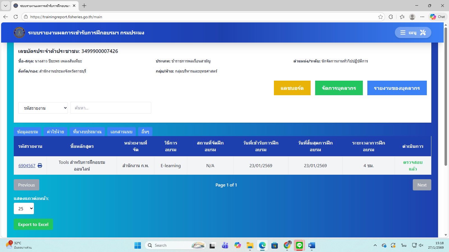Click the Export to Excel button

coord(33,224)
